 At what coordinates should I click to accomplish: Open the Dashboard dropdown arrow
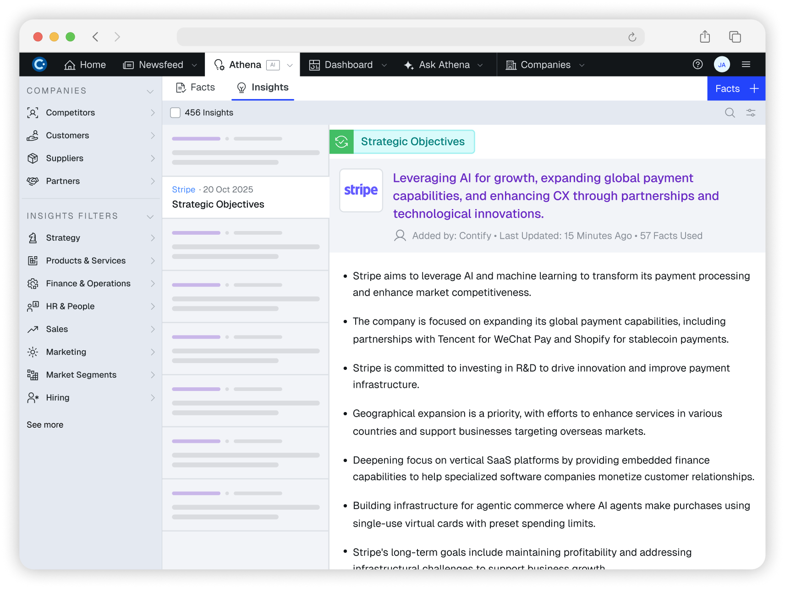click(x=384, y=65)
